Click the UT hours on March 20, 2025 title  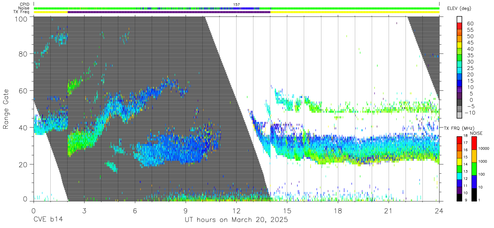pyautogui.click(x=236, y=220)
